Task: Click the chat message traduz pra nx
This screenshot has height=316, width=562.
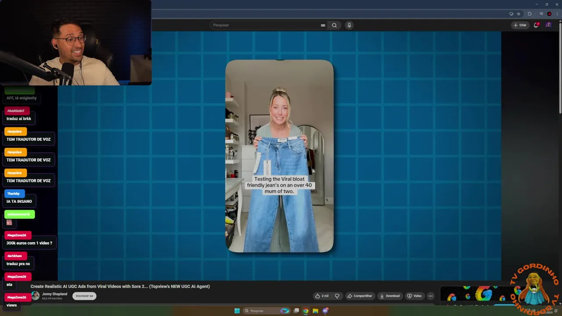Action: pyautogui.click(x=18, y=264)
